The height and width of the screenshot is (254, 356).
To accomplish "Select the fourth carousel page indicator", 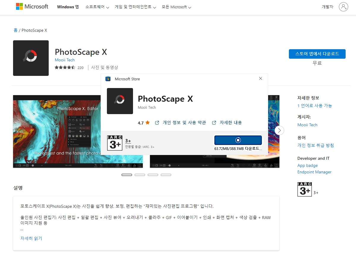I will 166,175.
